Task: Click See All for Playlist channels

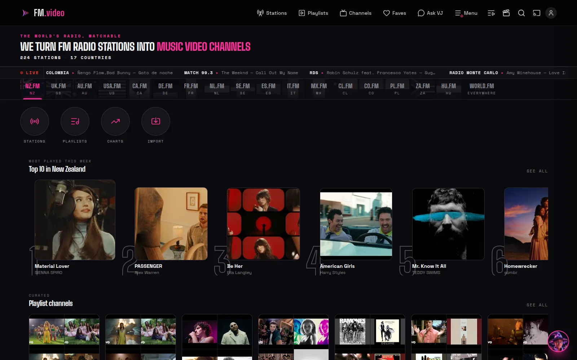Action: pos(537,305)
